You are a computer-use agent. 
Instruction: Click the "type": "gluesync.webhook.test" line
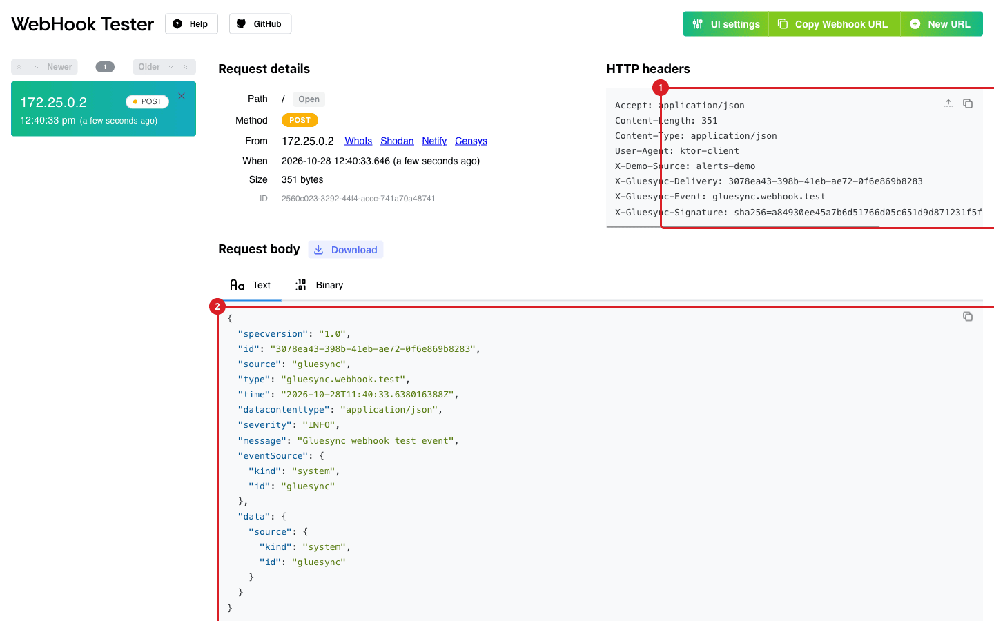pos(324,379)
